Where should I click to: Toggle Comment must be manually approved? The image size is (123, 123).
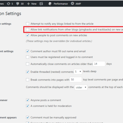tap(27, 118)
